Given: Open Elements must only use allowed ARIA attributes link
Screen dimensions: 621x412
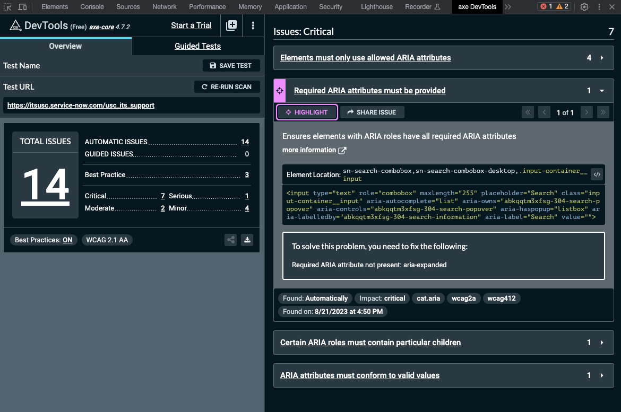Looking at the screenshot, I should [365, 58].
